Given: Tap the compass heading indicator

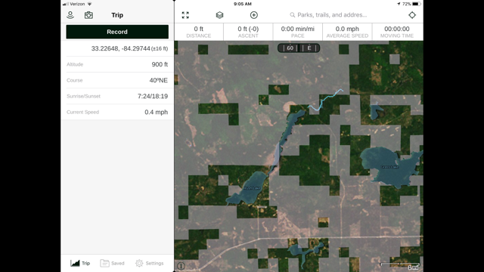Looking at the screenshot, I should pos(299,48).
